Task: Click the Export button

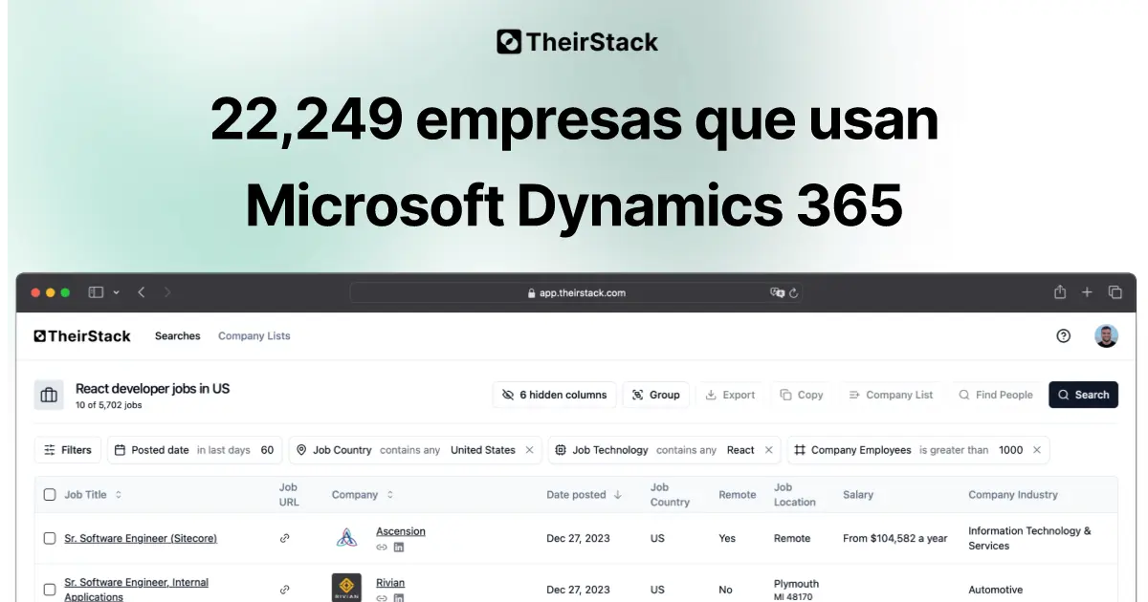Action: point(731,395)
